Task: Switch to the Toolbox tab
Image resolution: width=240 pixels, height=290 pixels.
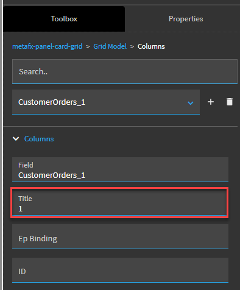Action: [x=64, y=19]
